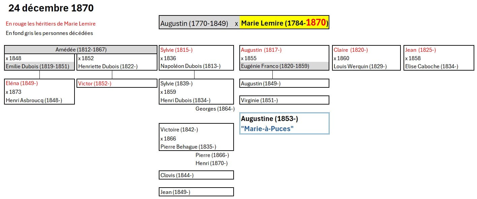This screenshot has width=477, height=199.
Task: Click the red Eléna (1849-) name
Action: tap(22, 83)
